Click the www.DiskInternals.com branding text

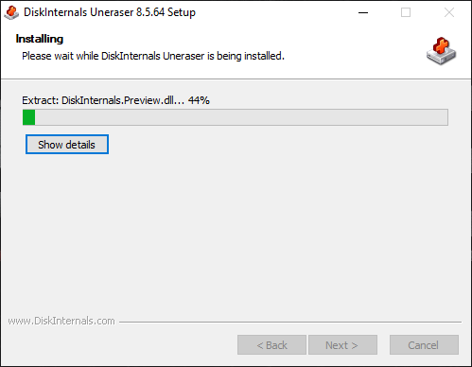pyautogui.click(x=61, y=321)
